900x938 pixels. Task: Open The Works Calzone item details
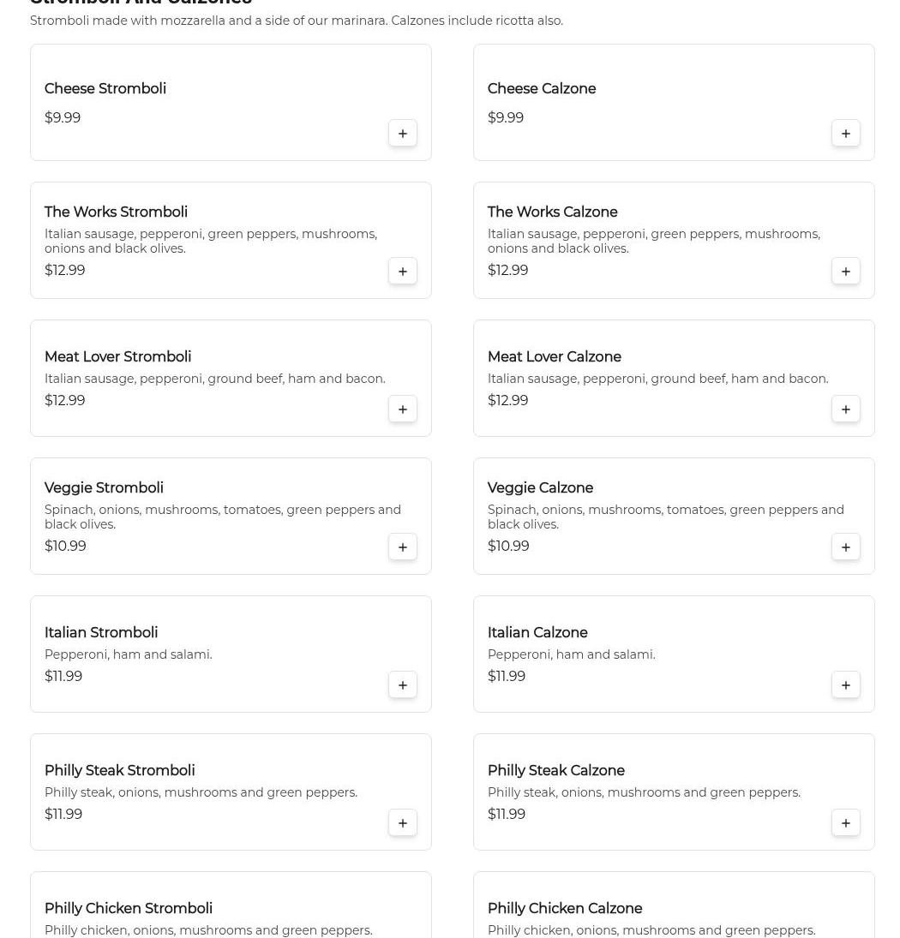pyautogui.click(x=552, y=212)
